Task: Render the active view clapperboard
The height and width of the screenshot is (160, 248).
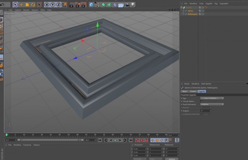Action: [x=71, y=5]
